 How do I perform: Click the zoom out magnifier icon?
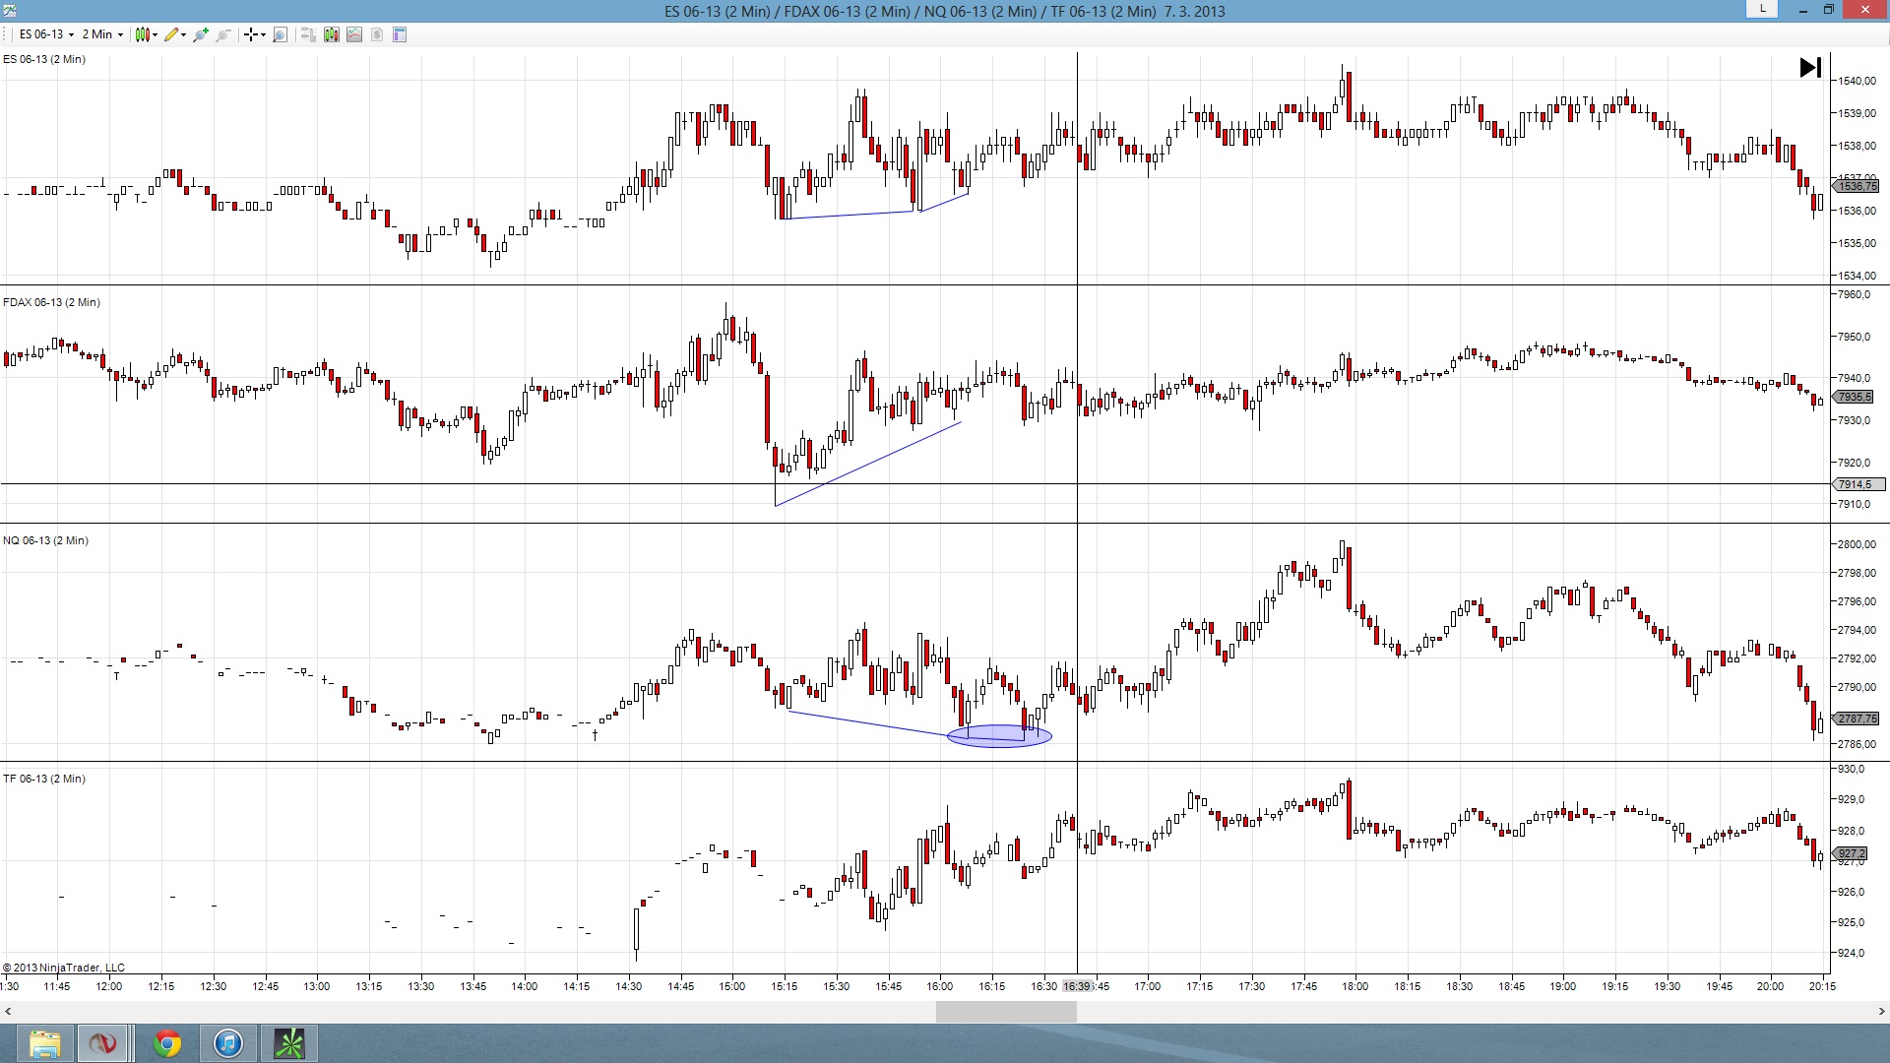[223, 34]
